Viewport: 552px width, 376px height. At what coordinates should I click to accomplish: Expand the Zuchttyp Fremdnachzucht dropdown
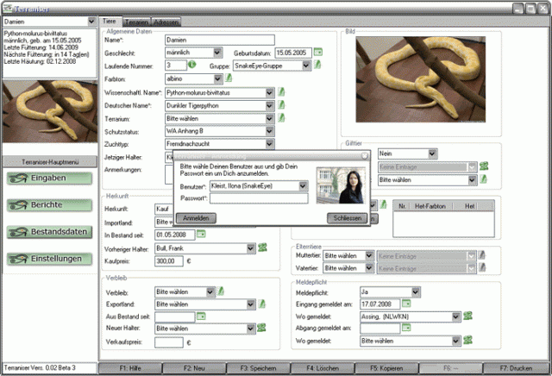(269, 144)
